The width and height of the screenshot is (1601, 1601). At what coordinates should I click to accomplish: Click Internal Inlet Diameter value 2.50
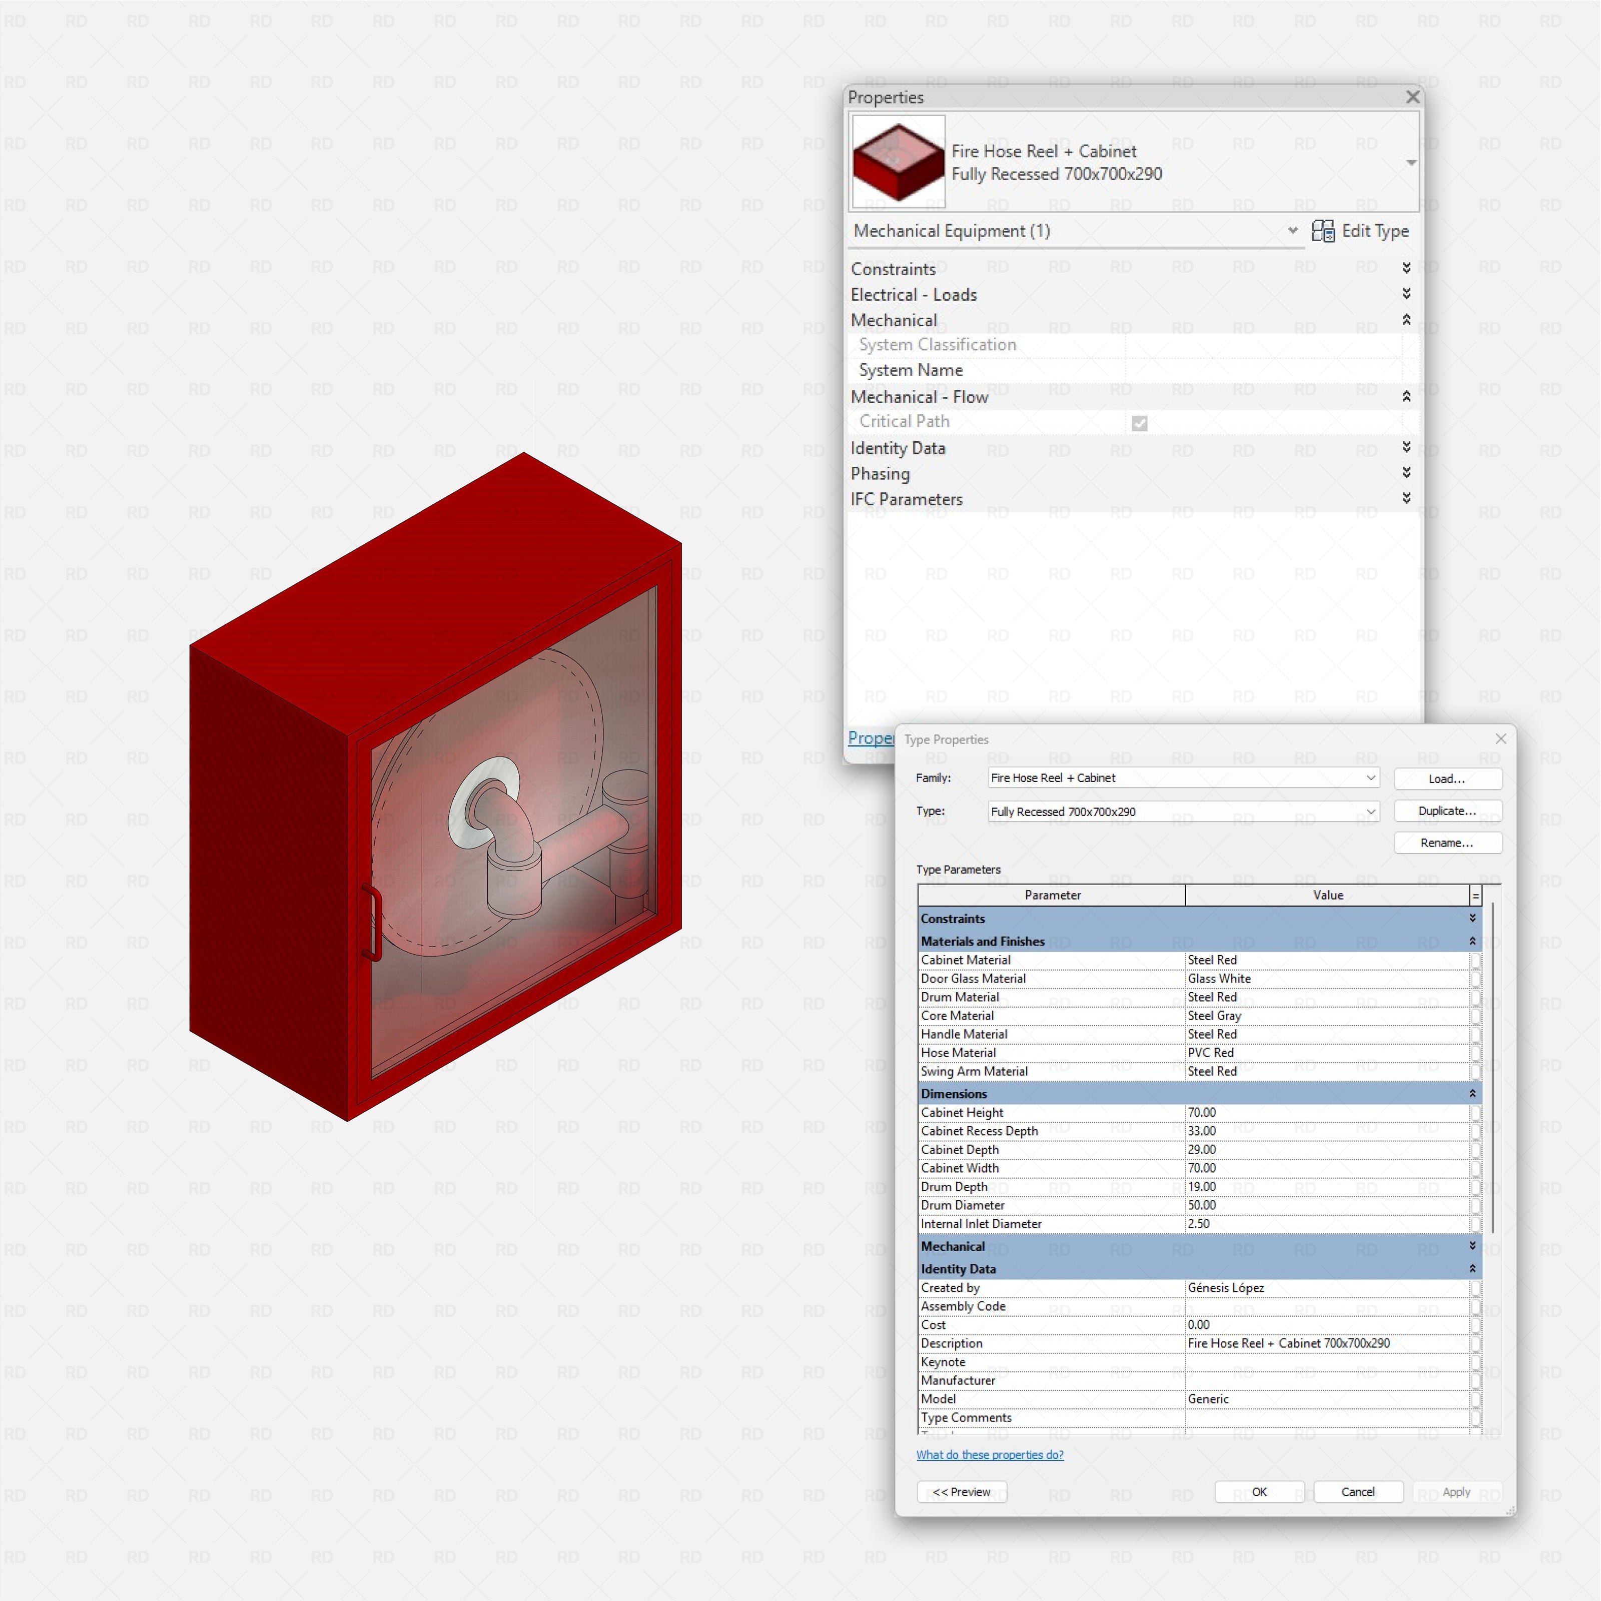click(1327, 1224)
